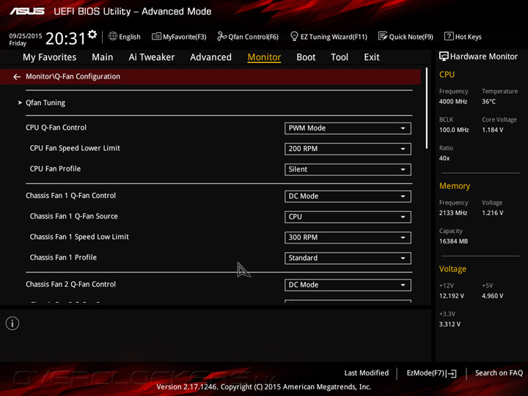
Task: Open Chassis Fan 2 Q-Fan Control dropdown
Action: click(x=348, y=285)
